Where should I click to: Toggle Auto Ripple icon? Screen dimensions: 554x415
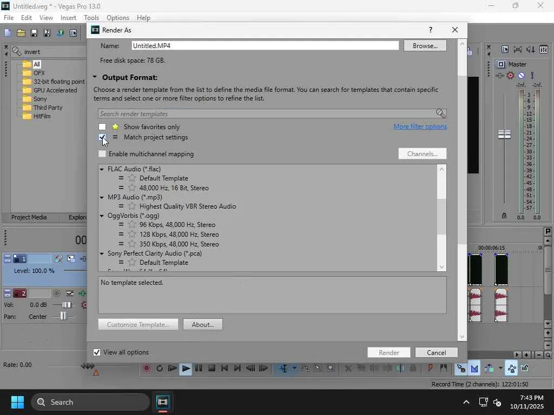[x=489, y=369]
